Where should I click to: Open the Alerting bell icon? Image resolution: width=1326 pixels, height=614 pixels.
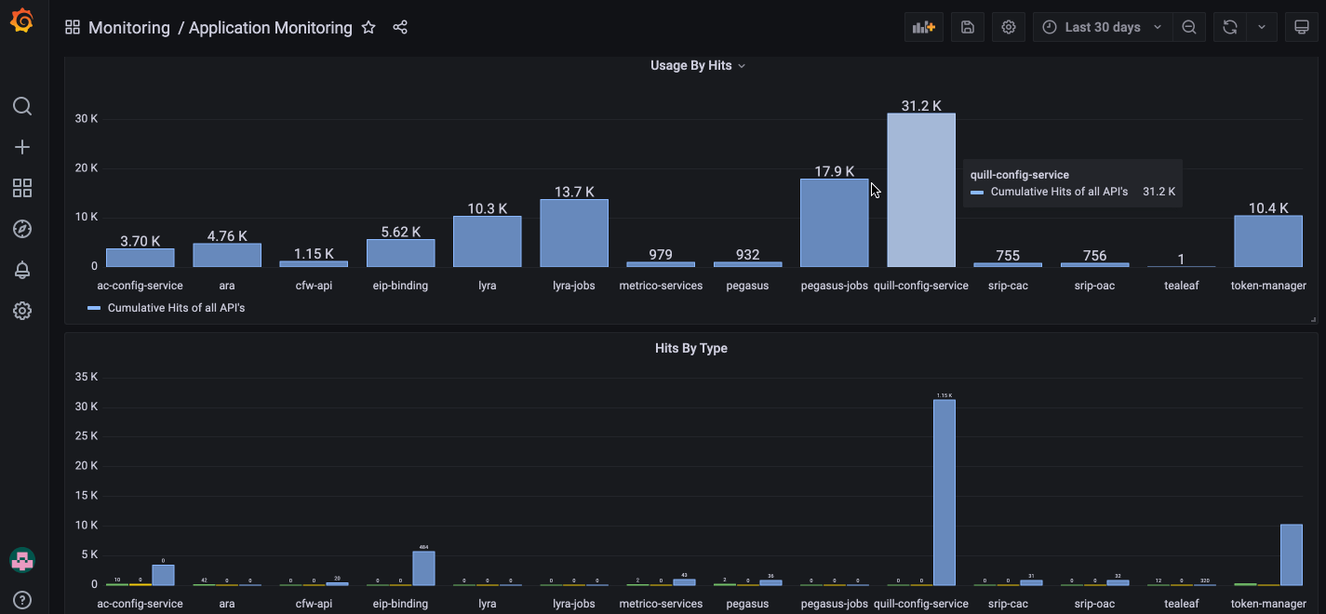(21, 269)
